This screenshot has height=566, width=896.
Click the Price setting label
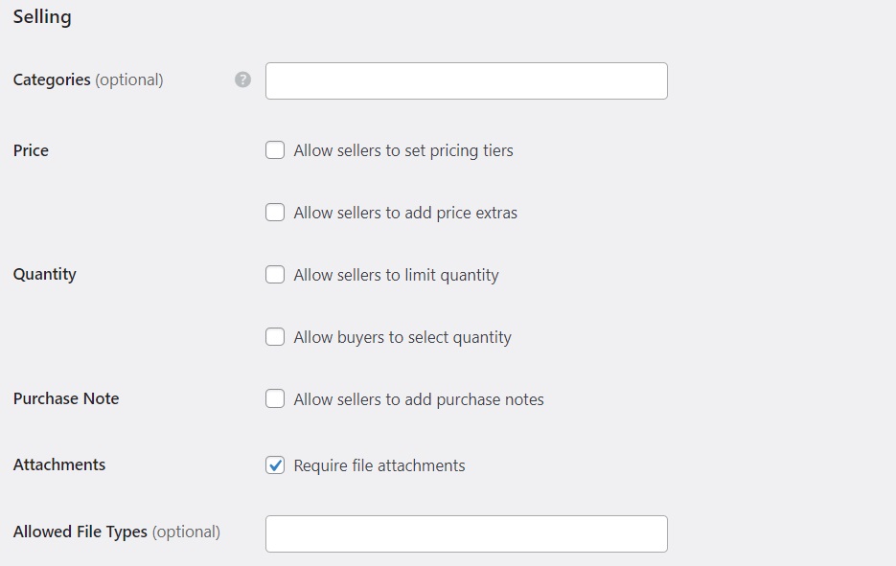coord(30,149)
